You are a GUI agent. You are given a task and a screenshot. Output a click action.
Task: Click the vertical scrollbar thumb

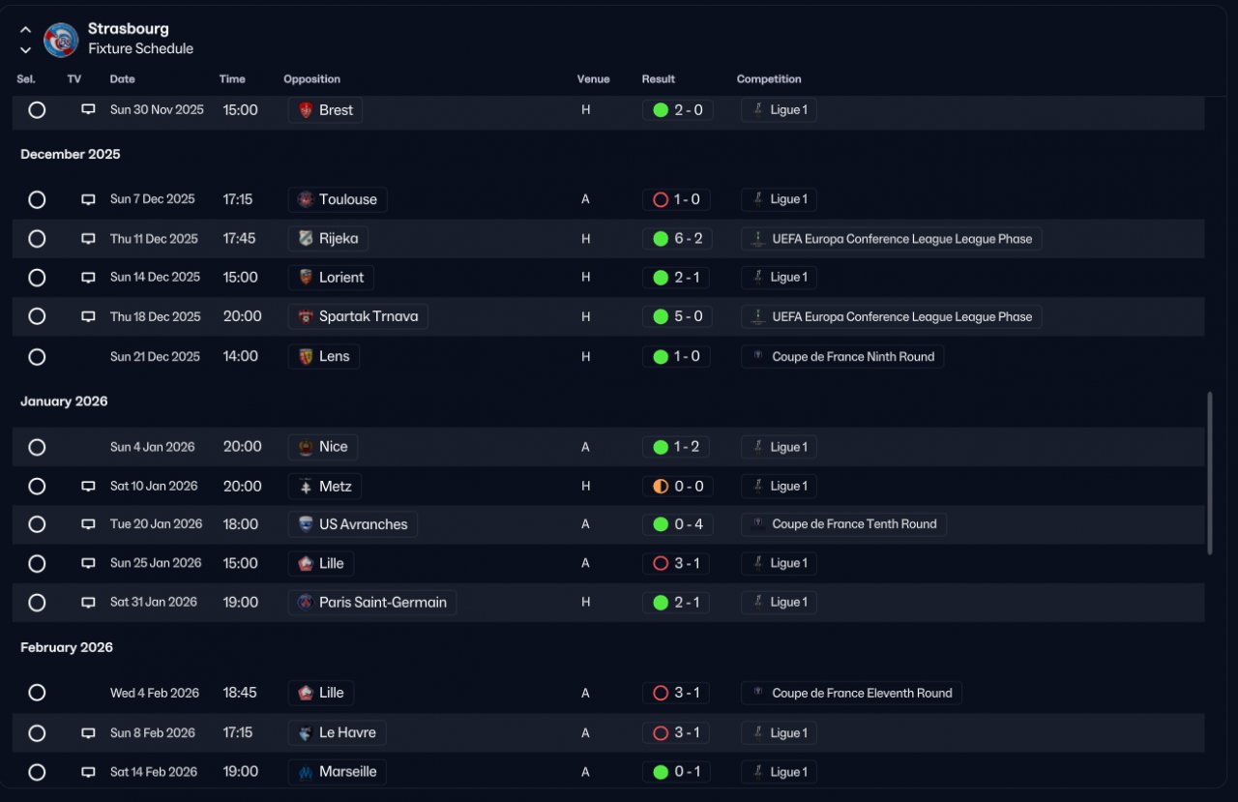point(1209,473)
